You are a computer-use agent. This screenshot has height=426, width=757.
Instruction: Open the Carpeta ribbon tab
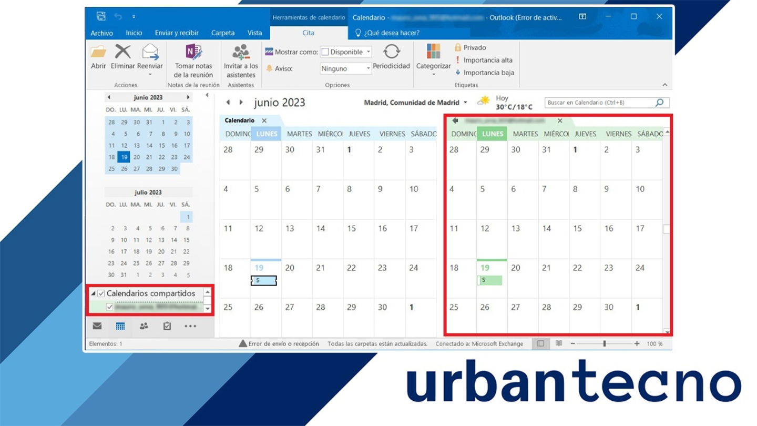(223, 33)
